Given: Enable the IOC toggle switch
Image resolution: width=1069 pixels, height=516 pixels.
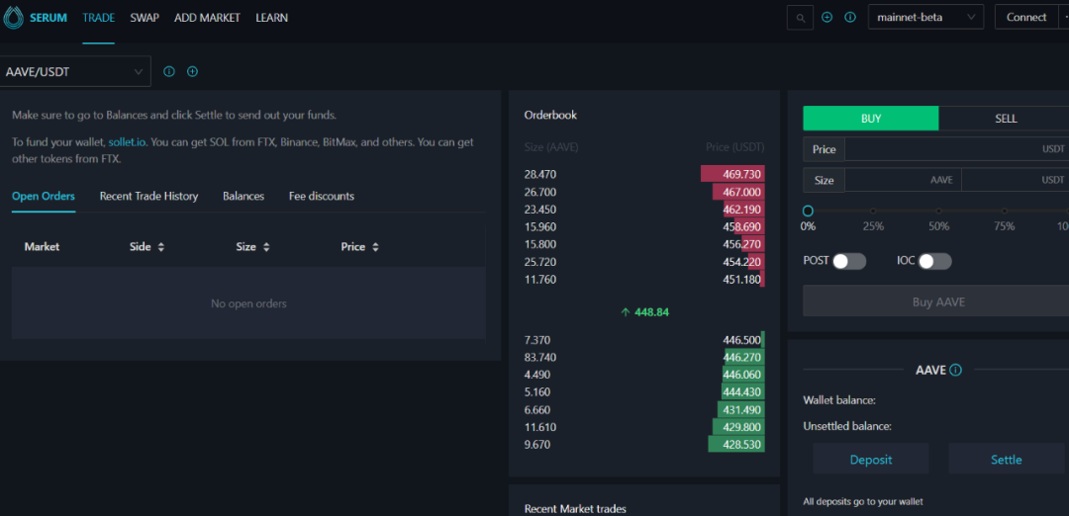Looking at the screenshot, I should [934, 261].
